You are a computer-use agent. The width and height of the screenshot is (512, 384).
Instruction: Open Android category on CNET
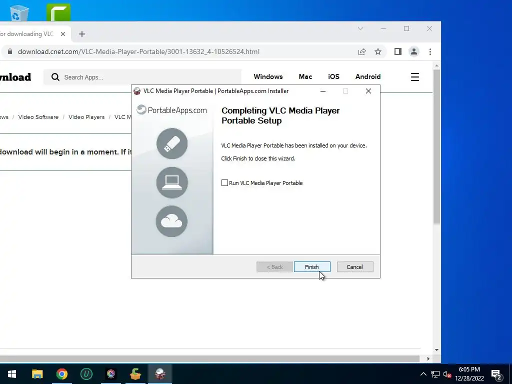click(368, 76)
